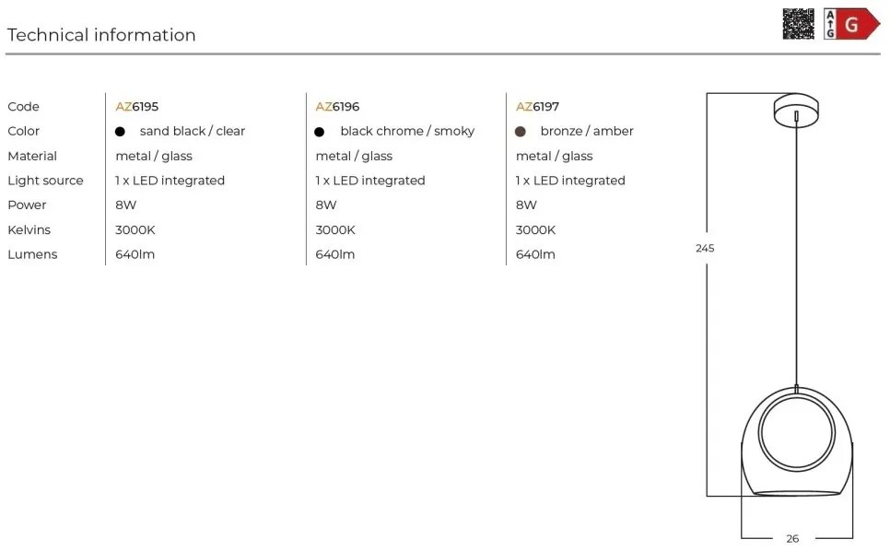
Task: Select the bronze color swatch dot
Action: [x=520, y=132]
